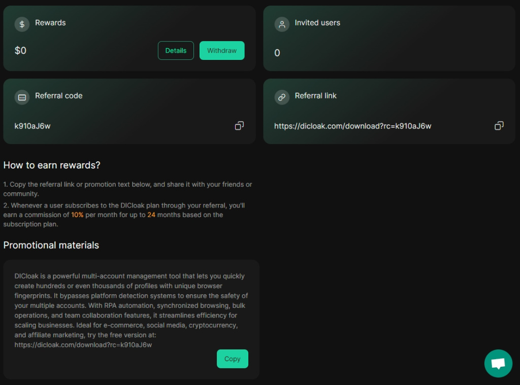The height and width of the screenshot is (385, 520).
Task: Click the Referral code card icon
Action: (x=22, y=97)
